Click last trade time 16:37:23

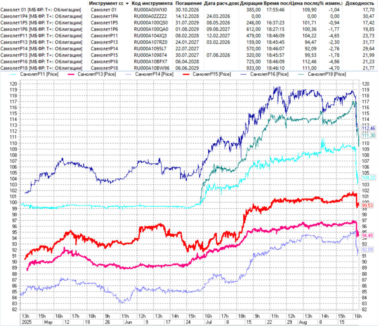pos(276,23)
